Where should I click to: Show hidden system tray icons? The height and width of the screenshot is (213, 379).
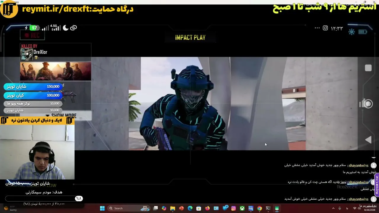[x=333, y=208]
